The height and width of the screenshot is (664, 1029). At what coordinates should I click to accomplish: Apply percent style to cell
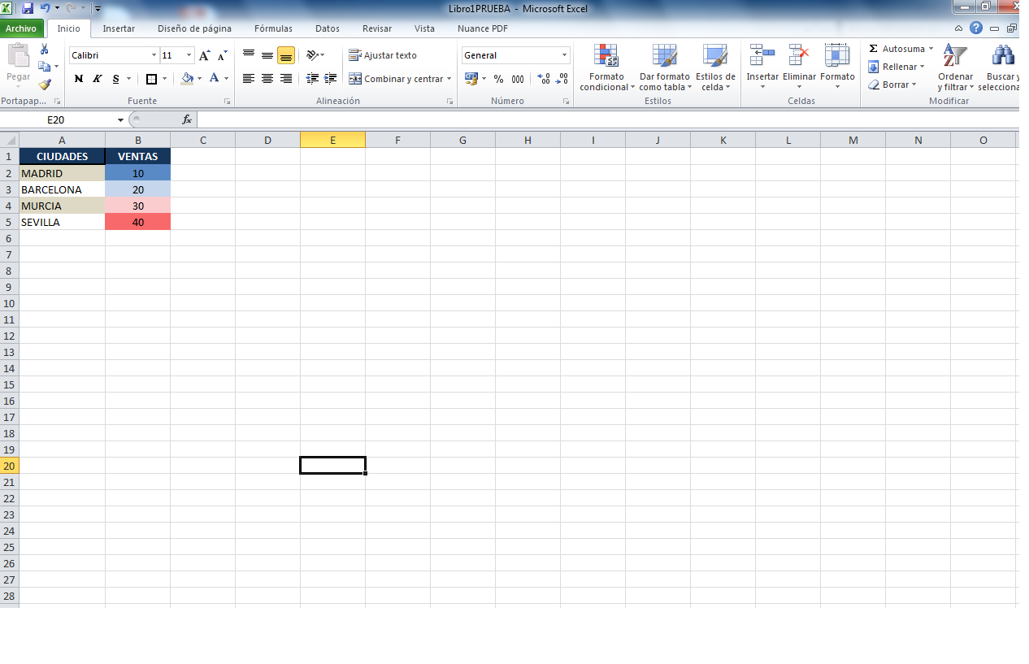tap(498, 79)
